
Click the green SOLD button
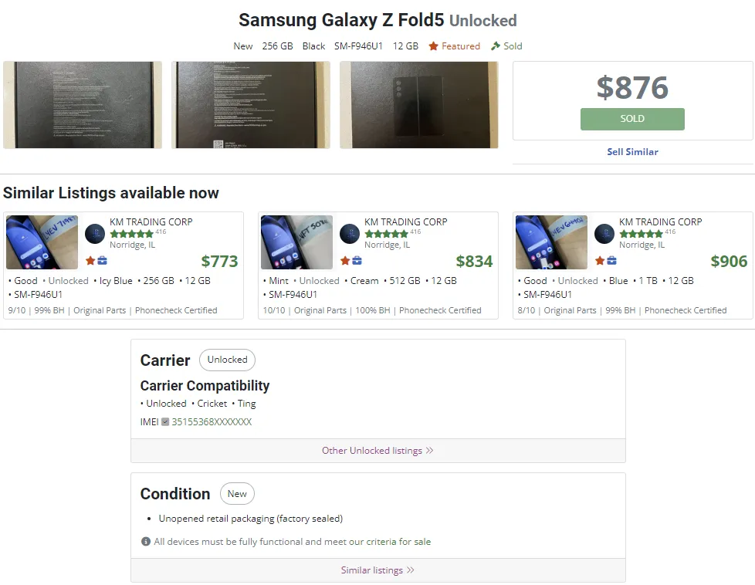pos(631,120)
